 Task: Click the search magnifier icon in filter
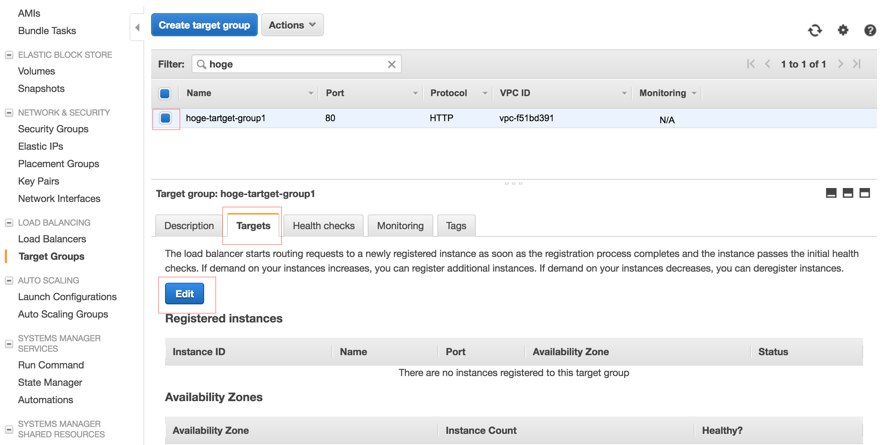click(x=201, y=64)
